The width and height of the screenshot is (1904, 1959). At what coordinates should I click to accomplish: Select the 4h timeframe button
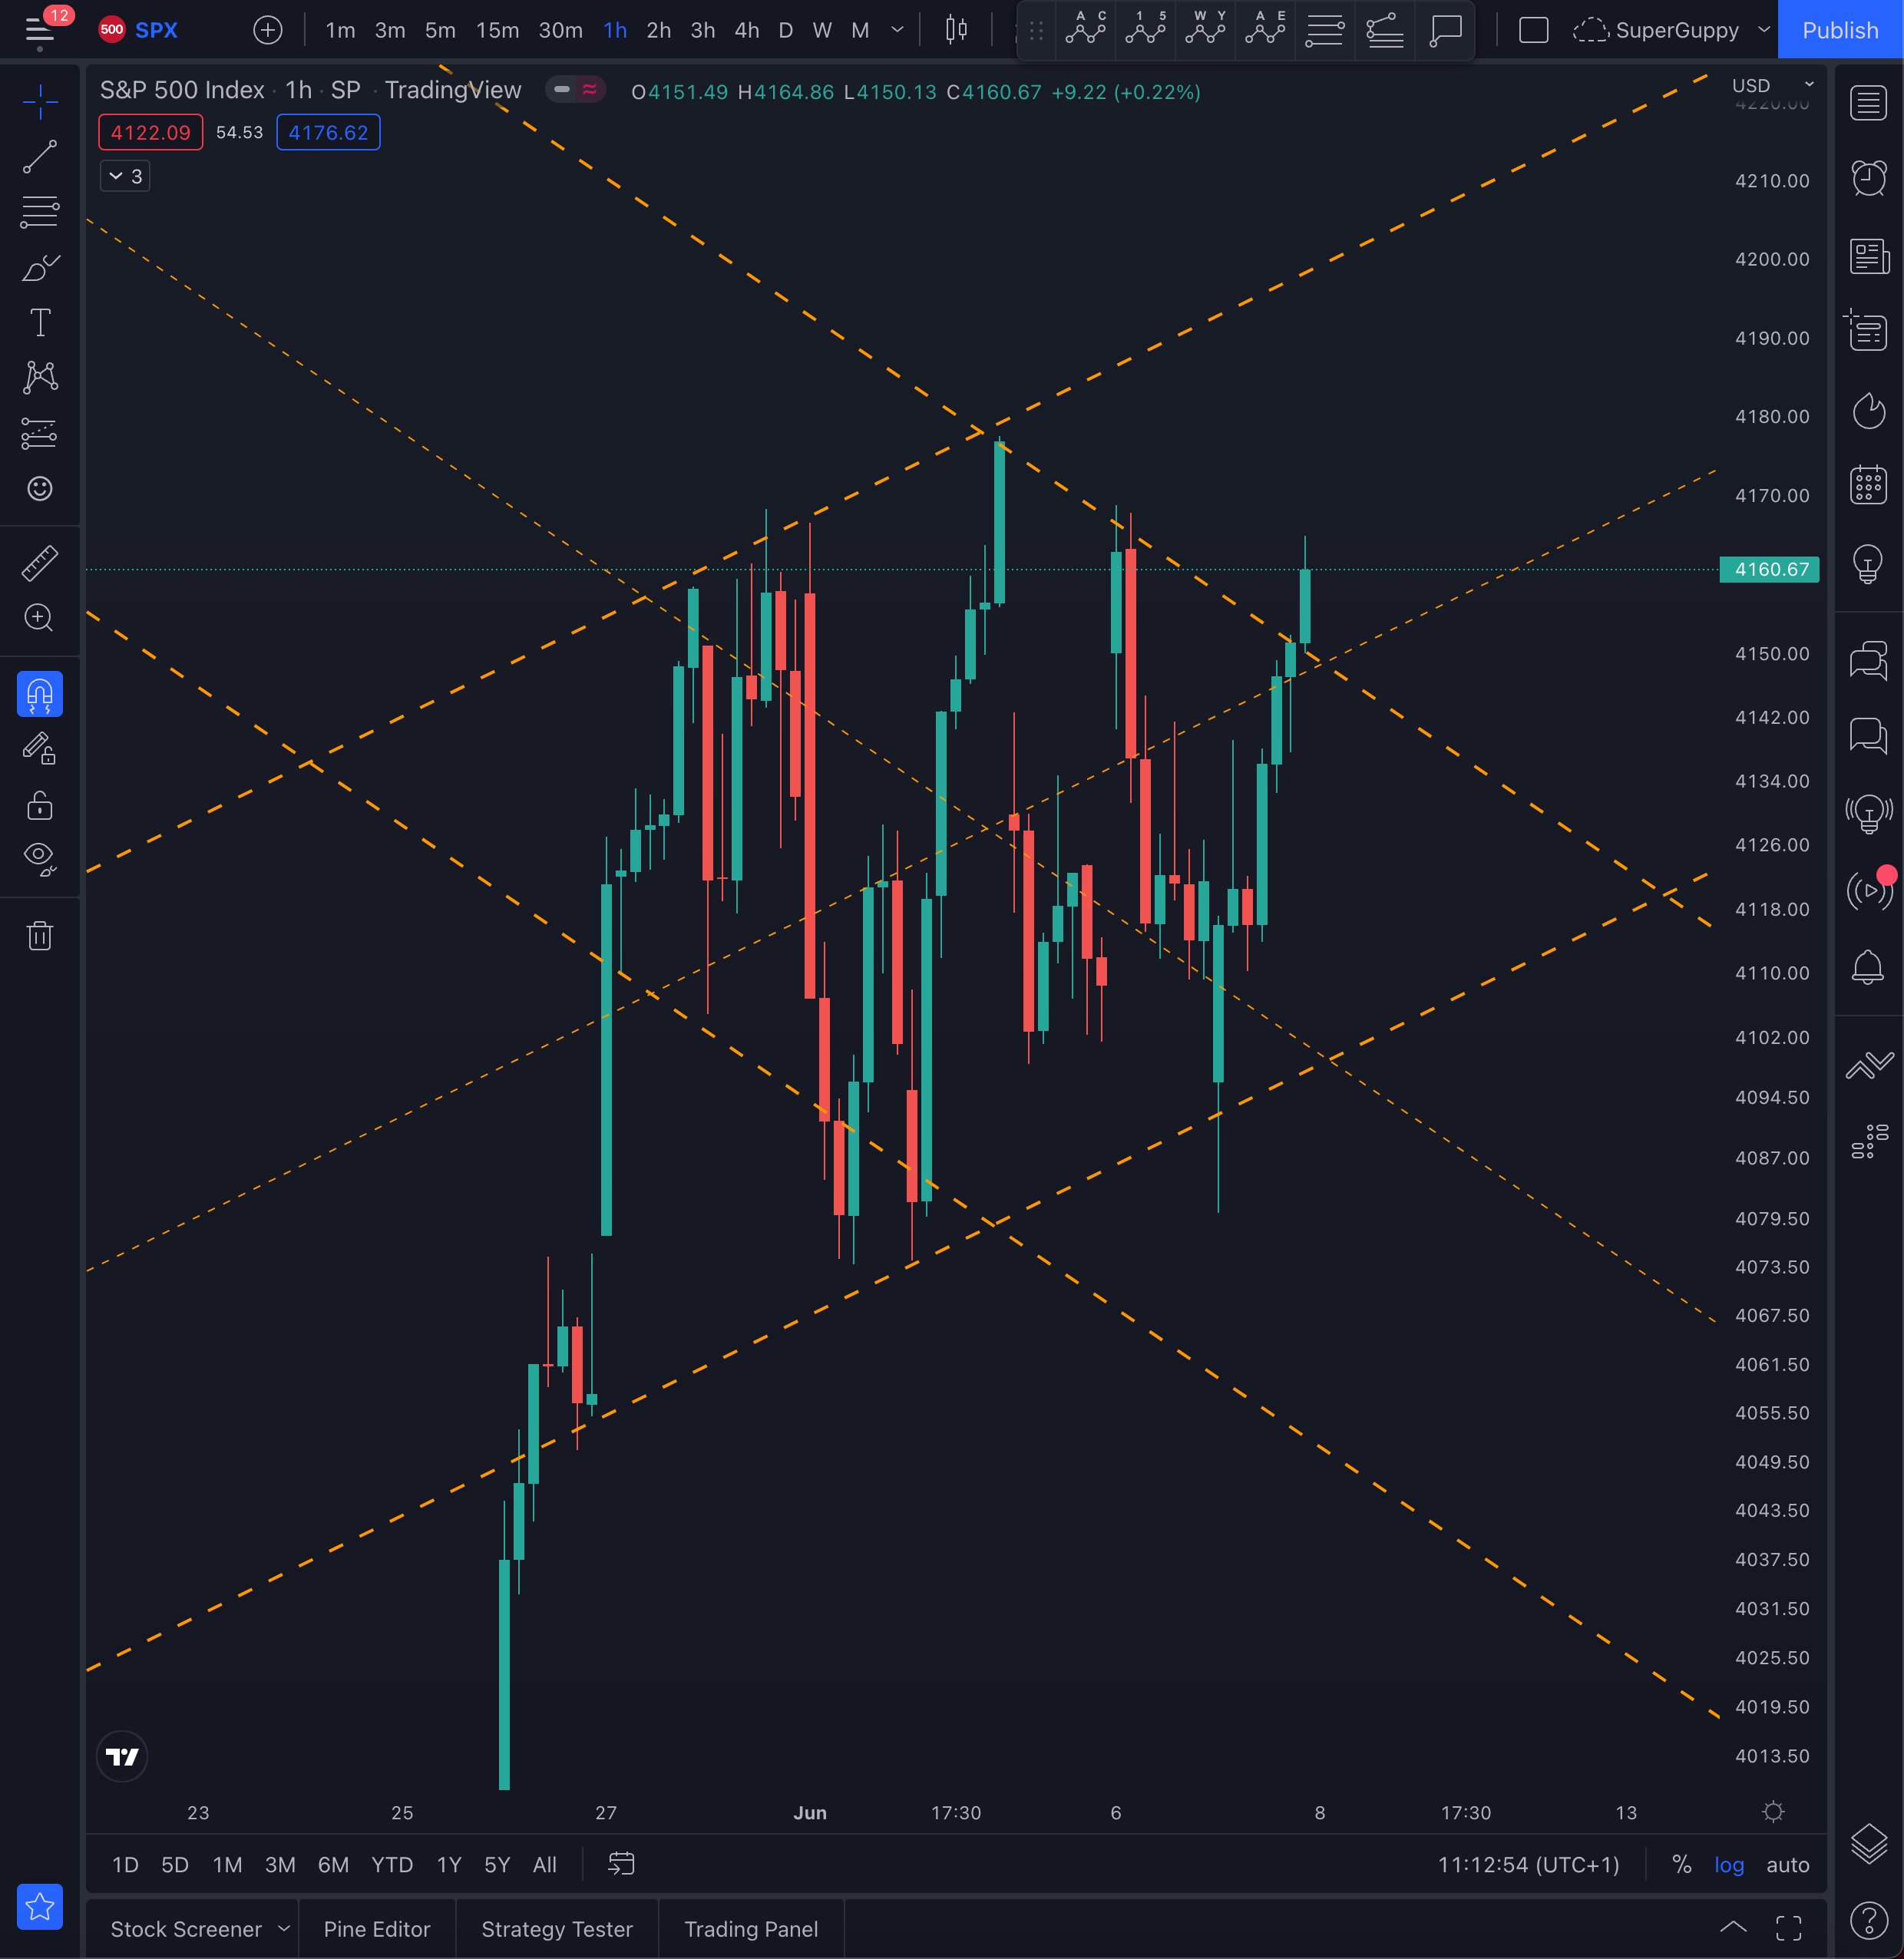coord(746,30)
